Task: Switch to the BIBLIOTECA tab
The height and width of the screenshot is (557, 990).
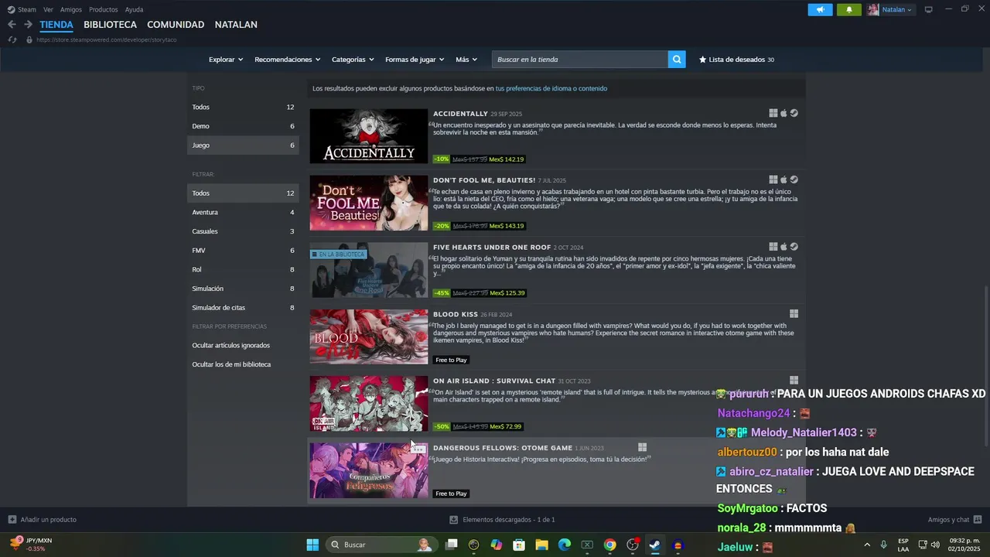Action: (110, 25)
